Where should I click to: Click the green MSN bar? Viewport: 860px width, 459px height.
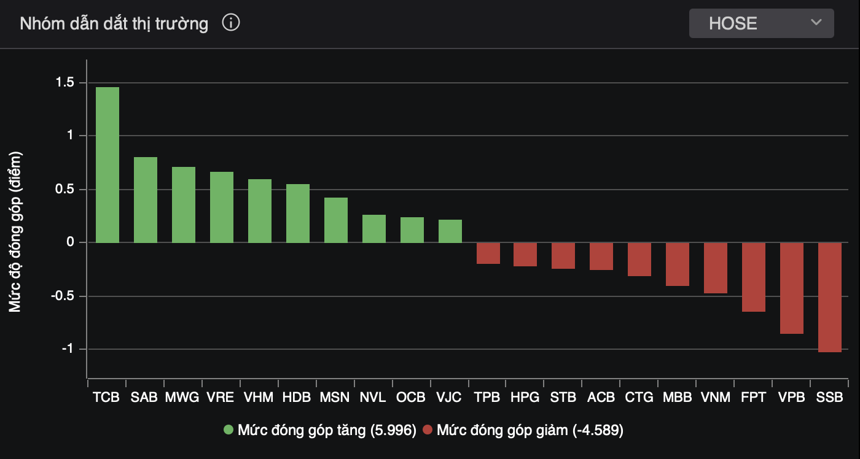[336, 220]
